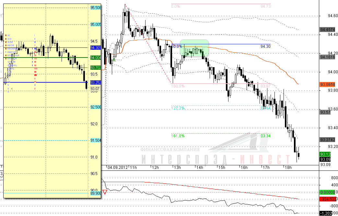Click the 95.506 cyan level label in left panel
338x216 pixels.
(x=96, y=8)
